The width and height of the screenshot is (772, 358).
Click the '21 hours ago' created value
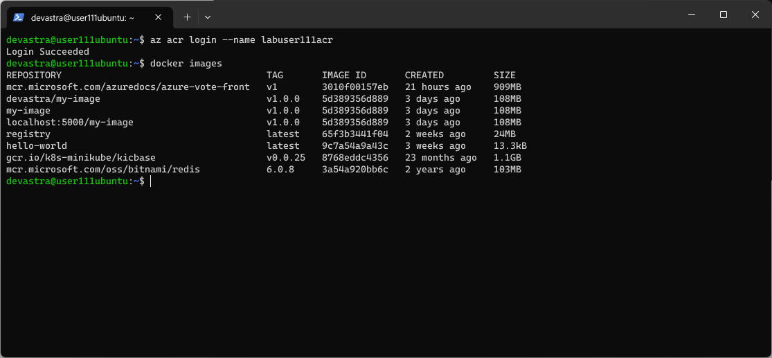coord(438,87)
